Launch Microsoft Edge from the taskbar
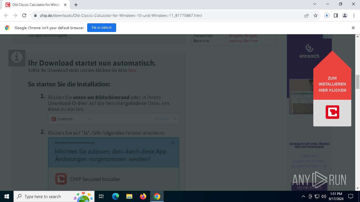 pyautogui.click(x=116, y=196)
